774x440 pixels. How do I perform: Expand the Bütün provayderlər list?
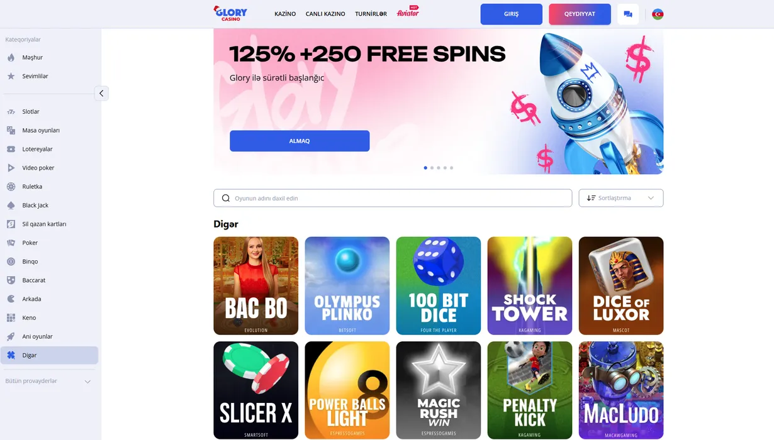48,381
